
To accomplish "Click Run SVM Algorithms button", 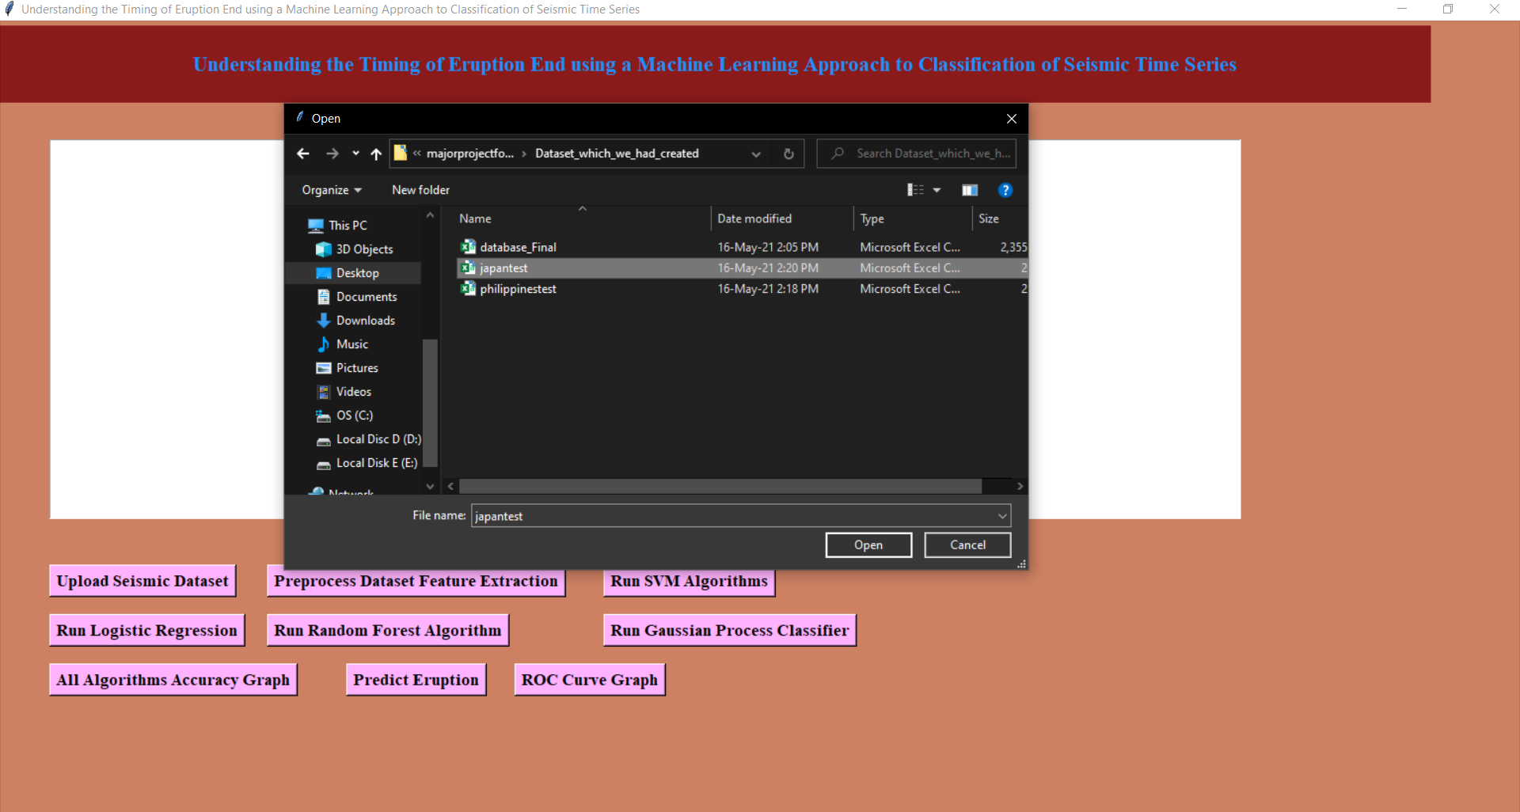I will point(689,582).
